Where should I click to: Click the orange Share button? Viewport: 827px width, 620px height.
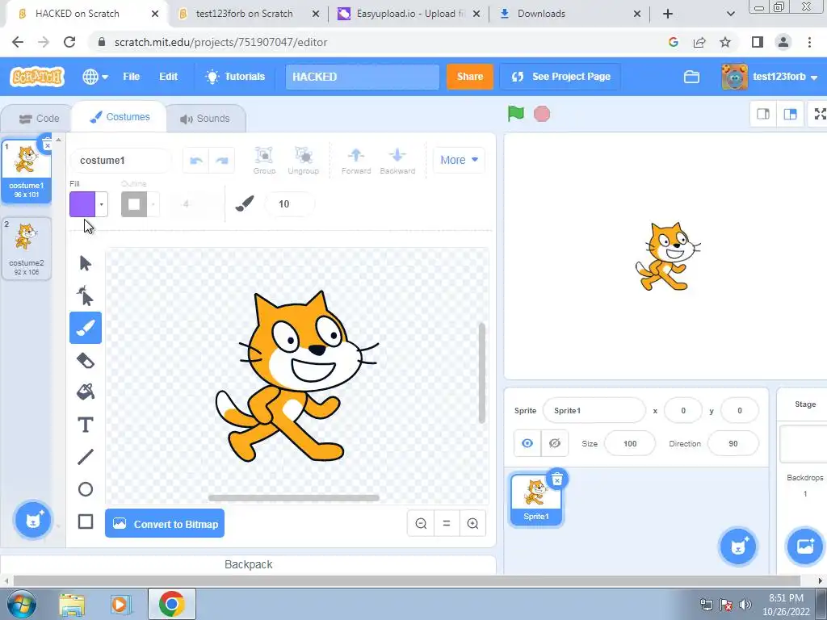[x=469, y=77]
